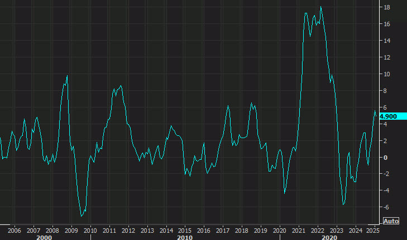Select the bold 2020 decade label
The image size is (407, 240).
point(329,237)
